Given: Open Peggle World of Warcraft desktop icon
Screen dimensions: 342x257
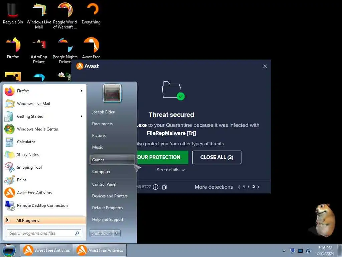Looking at the screenshot, I should pos(65,16).
